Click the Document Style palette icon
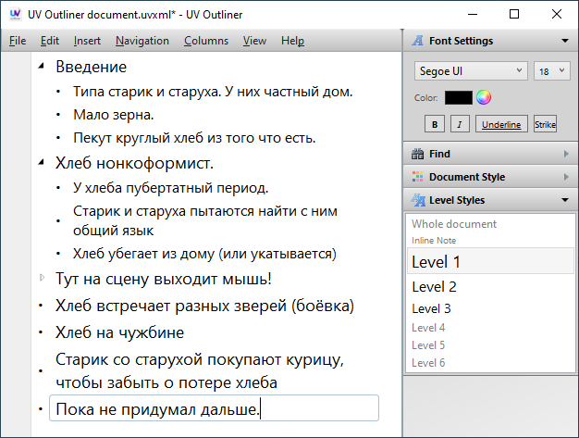579x438 pixels. pyautogui.click(x=418, y=177)
